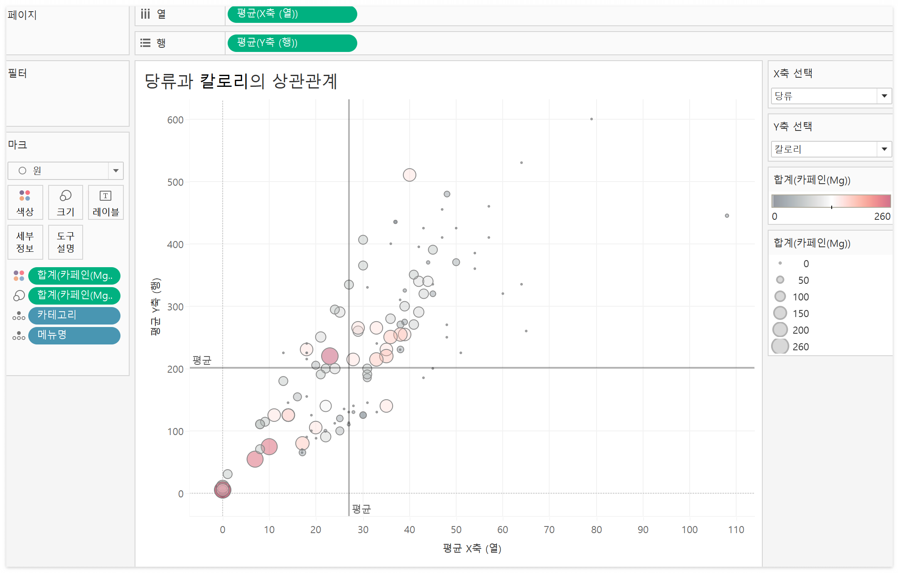Click the chart title 당류과 칼로리의 상관관계
899x573 pixels.
point(241,81)
